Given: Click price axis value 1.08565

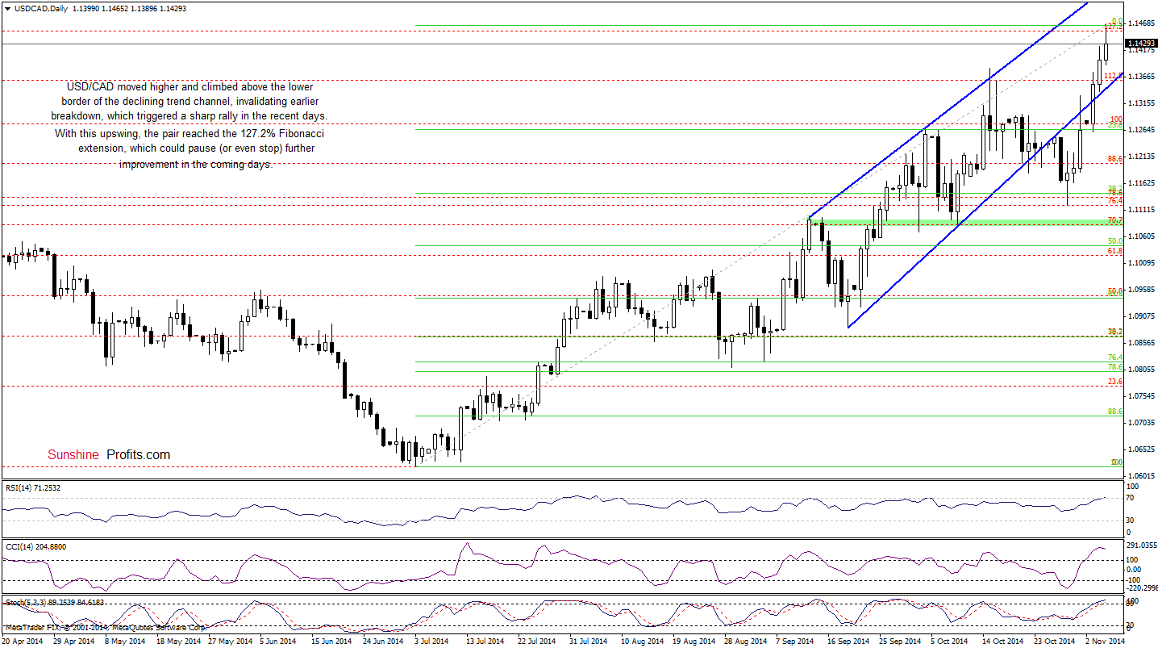Looking at the screenshot, I should (1140, 343).
